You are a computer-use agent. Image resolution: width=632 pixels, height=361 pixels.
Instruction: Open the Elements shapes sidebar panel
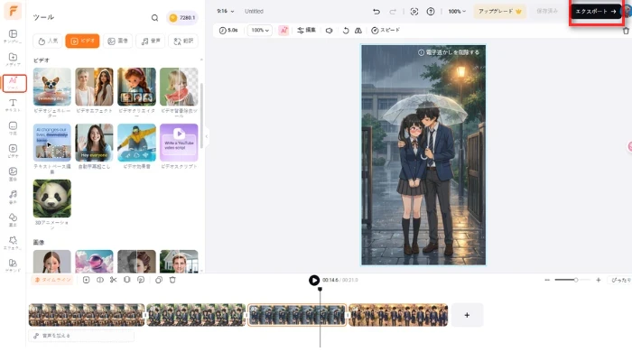point(13,220)
